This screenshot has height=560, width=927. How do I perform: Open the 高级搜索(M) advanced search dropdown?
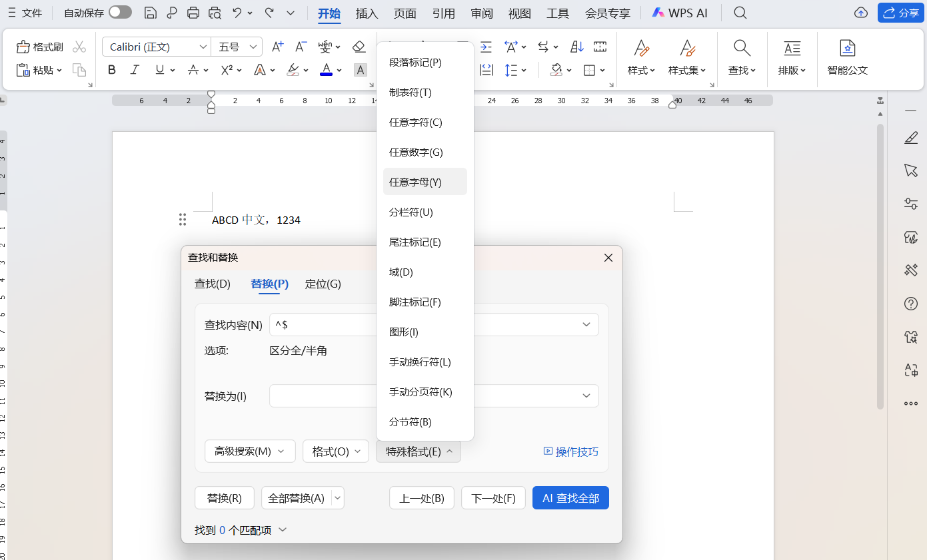click(x=250, y=451)
